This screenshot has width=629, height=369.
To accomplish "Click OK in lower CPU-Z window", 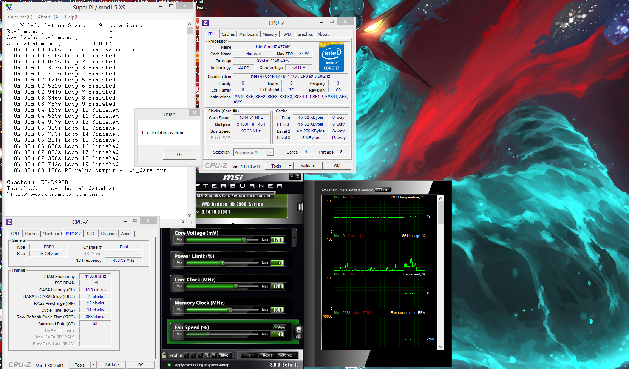I will click(141, 365).
